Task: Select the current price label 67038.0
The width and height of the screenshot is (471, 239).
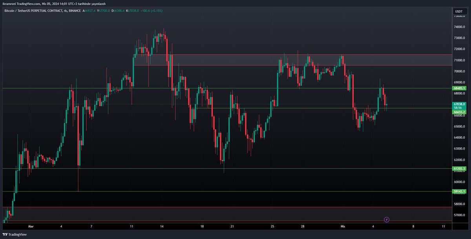Action: 459,104
